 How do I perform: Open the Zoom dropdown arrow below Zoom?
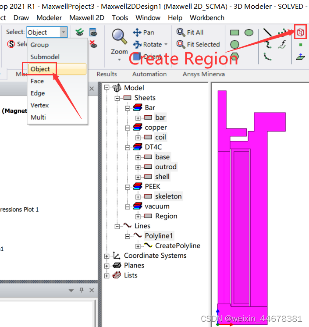119,60
